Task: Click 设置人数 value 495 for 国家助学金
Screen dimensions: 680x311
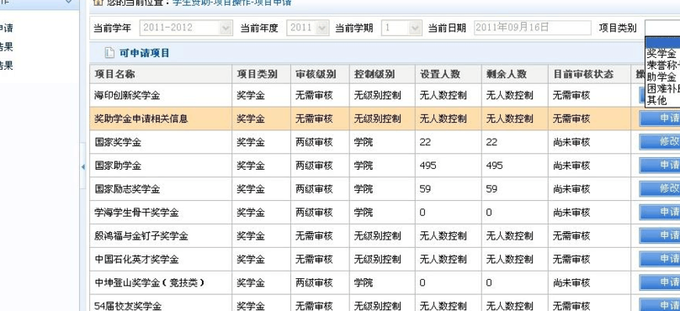Action: (x=428, y=166)
